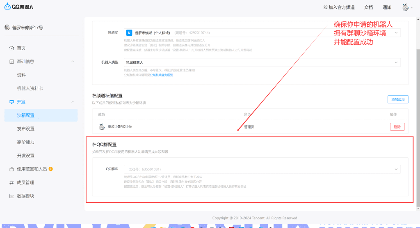This screenshot has width=420, height=228.
Task: Click the user avatar in top-right header
Action: coord(405,7)
